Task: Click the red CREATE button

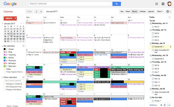Action: tap(9, 18)
